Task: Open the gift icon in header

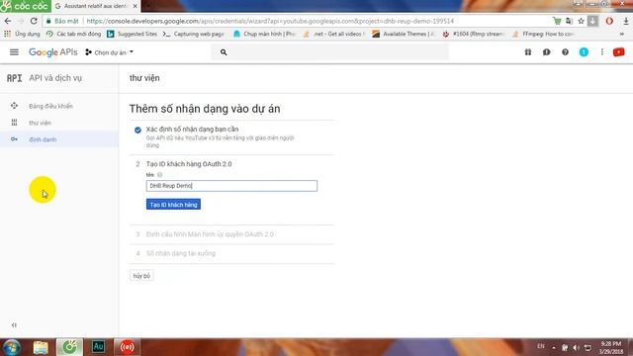Action: (527, 52)
